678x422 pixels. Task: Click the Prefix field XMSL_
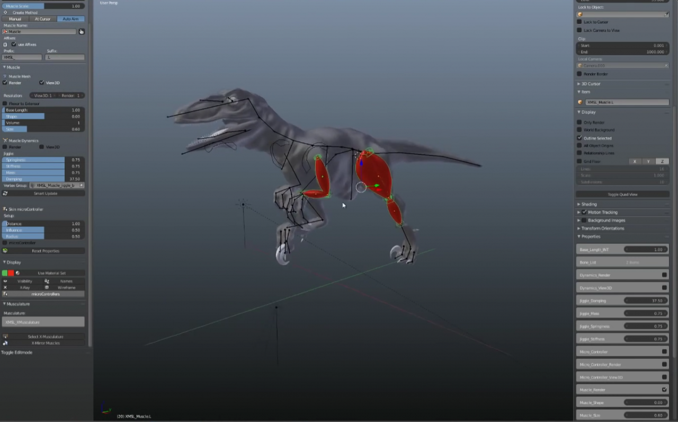point(22,57)
